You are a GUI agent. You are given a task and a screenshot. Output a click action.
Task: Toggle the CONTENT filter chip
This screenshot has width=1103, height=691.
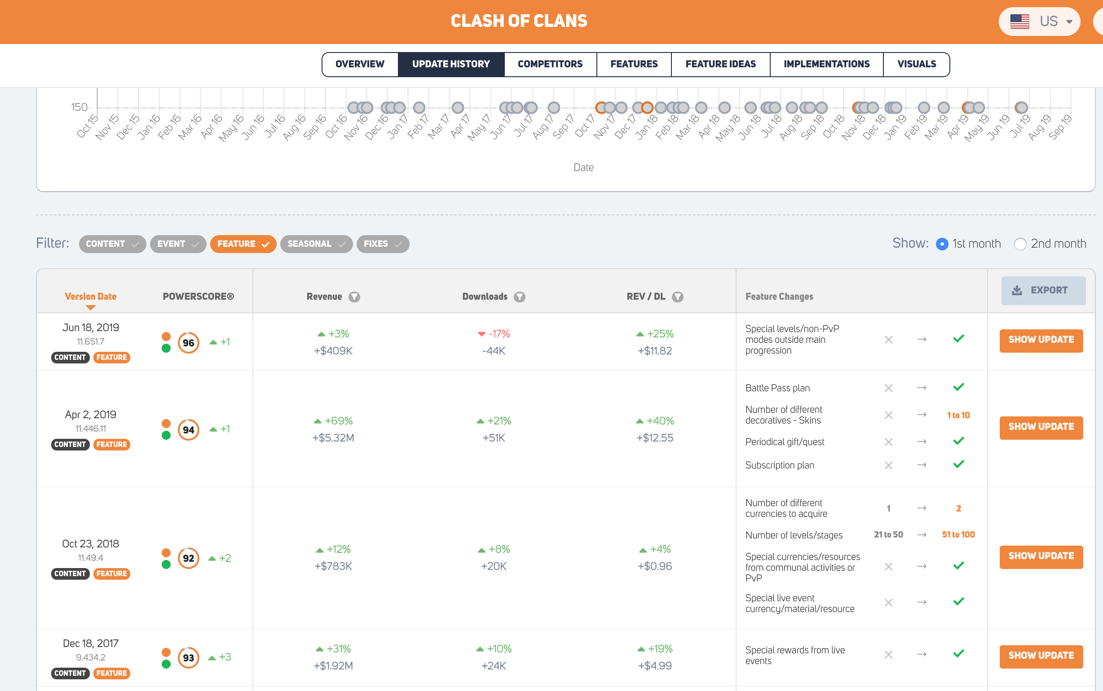coord(112,244)
